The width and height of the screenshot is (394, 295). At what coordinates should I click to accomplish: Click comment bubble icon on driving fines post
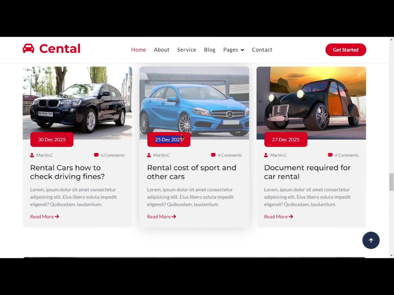point(96,155)
